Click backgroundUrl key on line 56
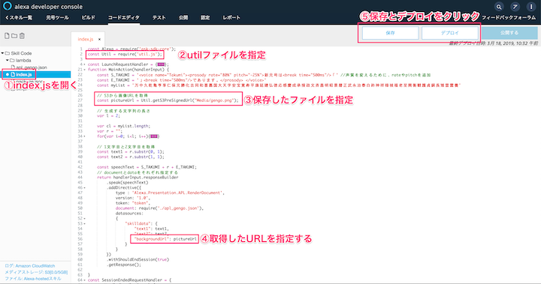This screenshot has width=541, height=284. (152, 239)
